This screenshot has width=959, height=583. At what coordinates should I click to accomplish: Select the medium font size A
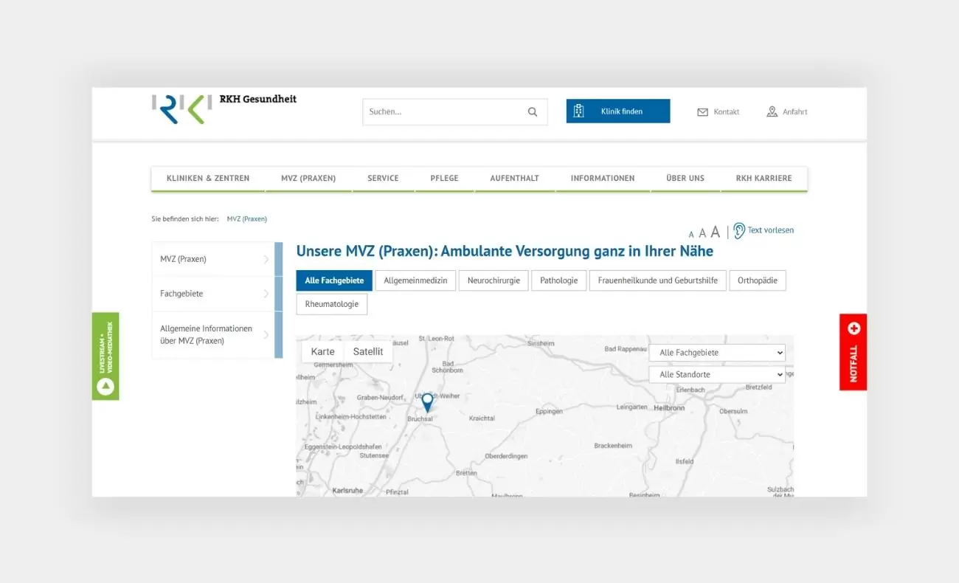pyautogui.click(x=702, y=233)
